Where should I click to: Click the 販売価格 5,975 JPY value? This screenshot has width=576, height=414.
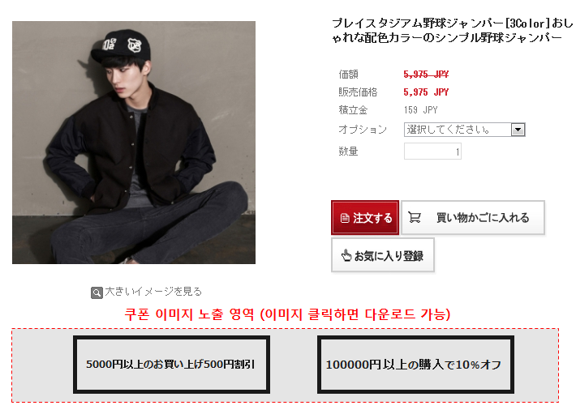tap(426, 92)
